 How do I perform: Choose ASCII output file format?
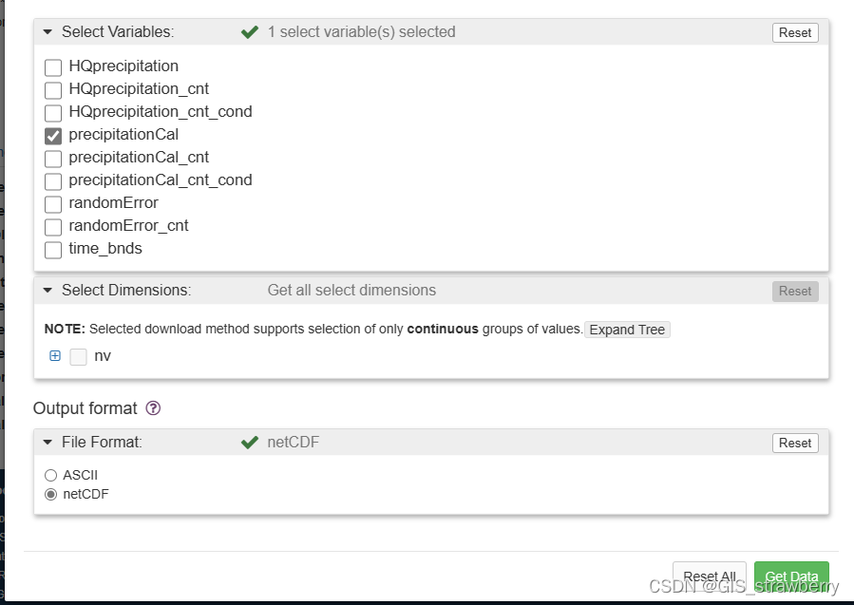point(51,475)
